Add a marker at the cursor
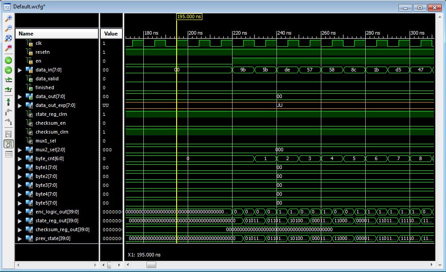The height and width of the screenshot is (272, 446). 8,102
